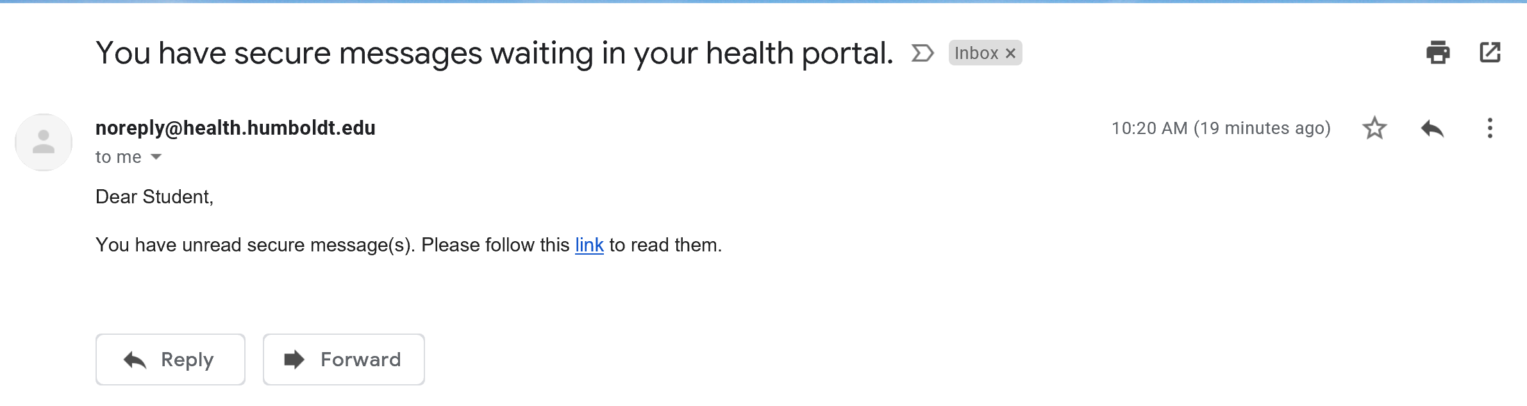Click the email subject line heading
1527x406 pixels.
tap(494, 53)
